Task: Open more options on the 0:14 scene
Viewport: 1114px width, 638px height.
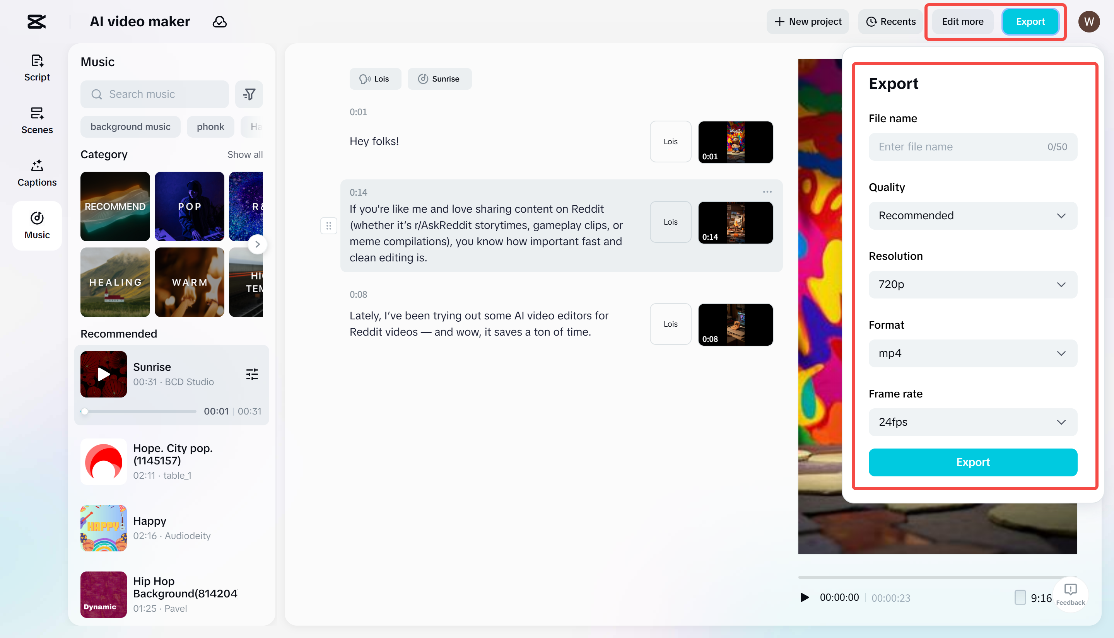Action: click(x=767, y=191)
